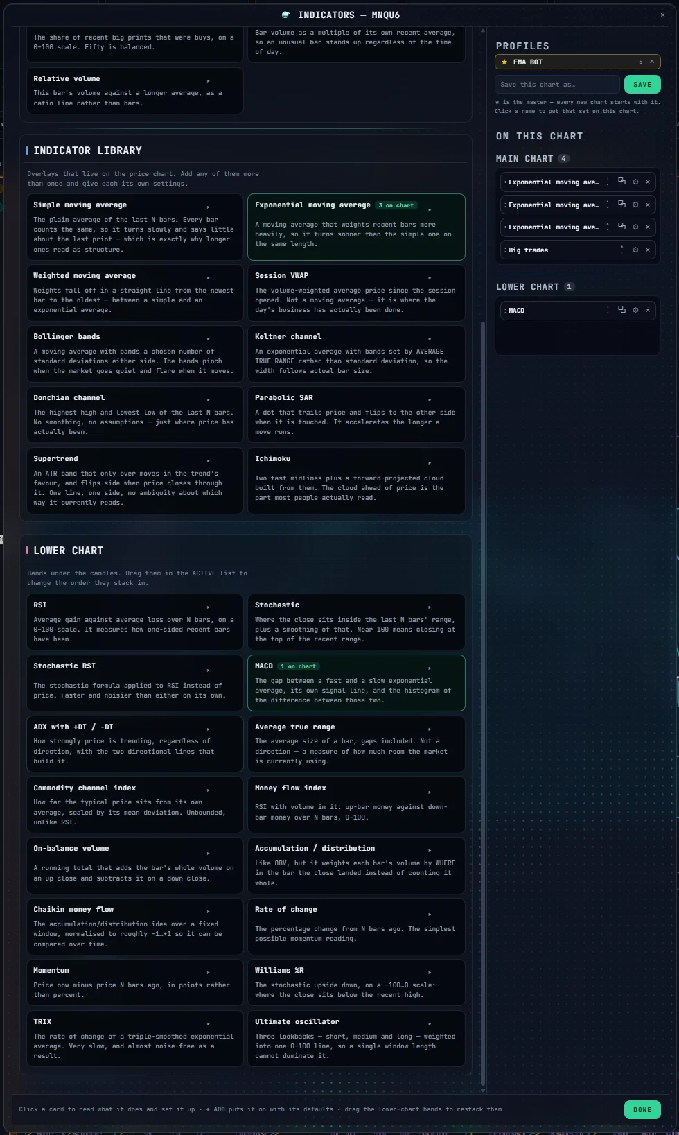Open the Supertrend card
The height and width of the screenshot is (1135, 679).
coord(135,480)
